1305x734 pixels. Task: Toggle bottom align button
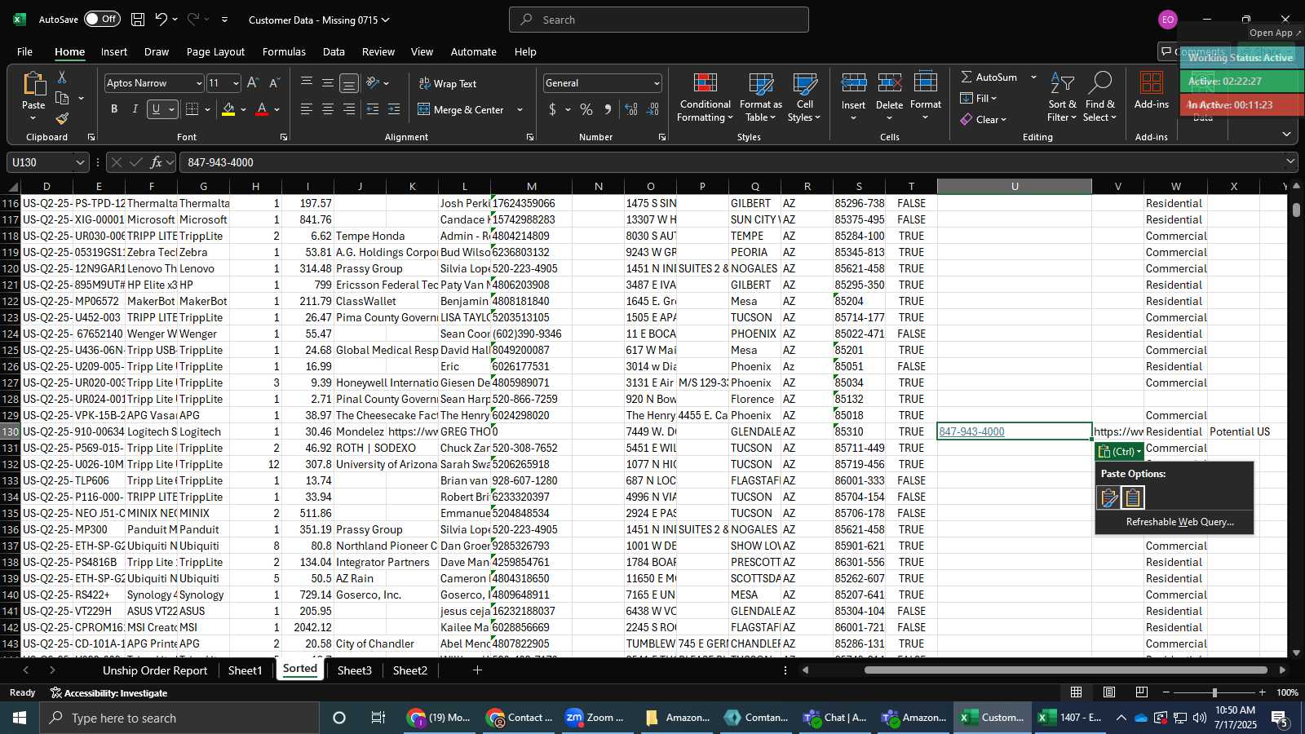click(x=349, y=83)
